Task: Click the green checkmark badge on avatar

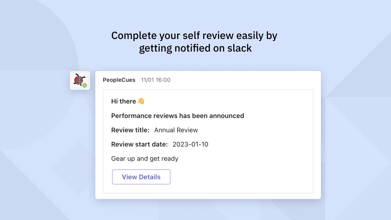Action: 85,85
